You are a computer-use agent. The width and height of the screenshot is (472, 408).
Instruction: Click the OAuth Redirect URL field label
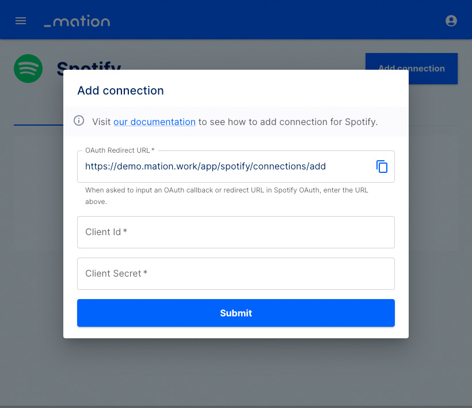coord(120,150)
